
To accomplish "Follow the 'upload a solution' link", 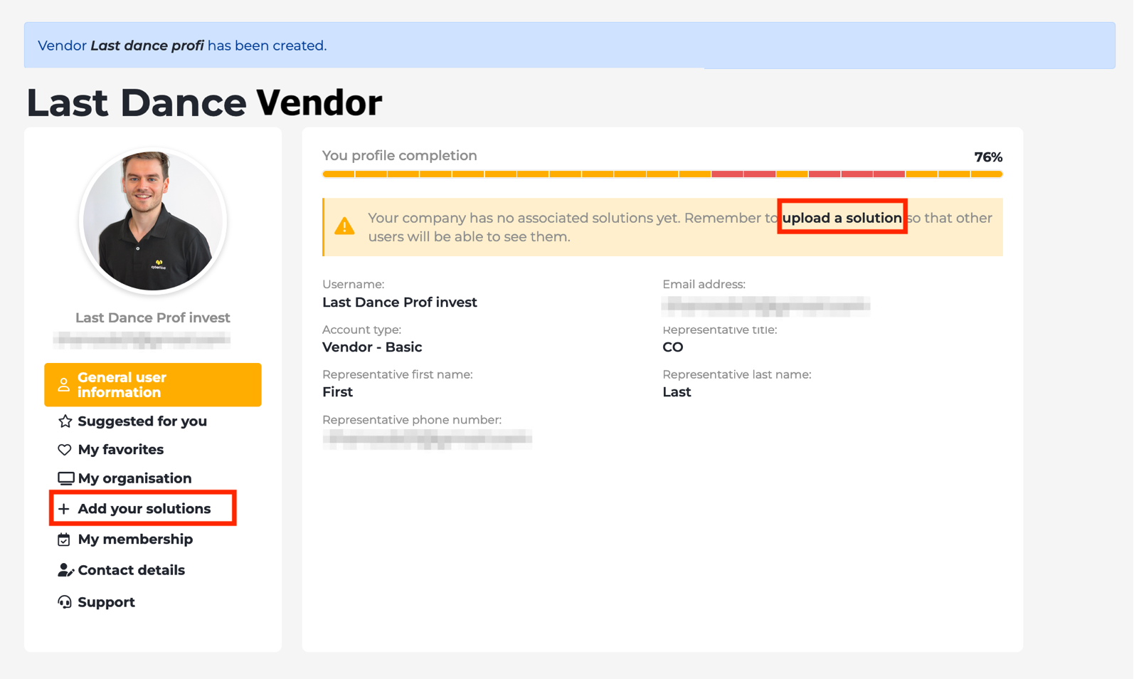I will (842, 218).
